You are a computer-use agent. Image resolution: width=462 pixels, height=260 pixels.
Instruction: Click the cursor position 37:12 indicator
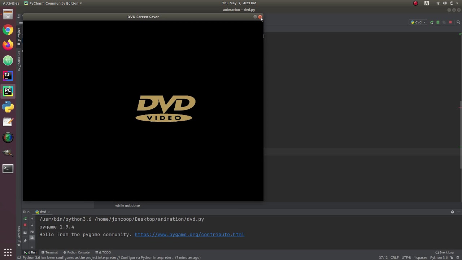click(383, 257)
